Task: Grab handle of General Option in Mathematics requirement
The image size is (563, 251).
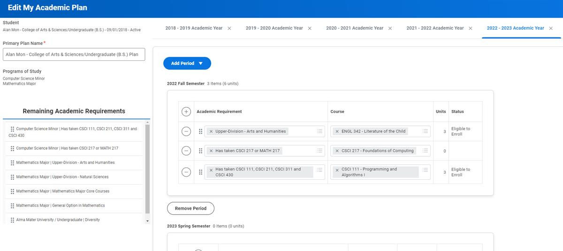Action: [x=12, y=206]
